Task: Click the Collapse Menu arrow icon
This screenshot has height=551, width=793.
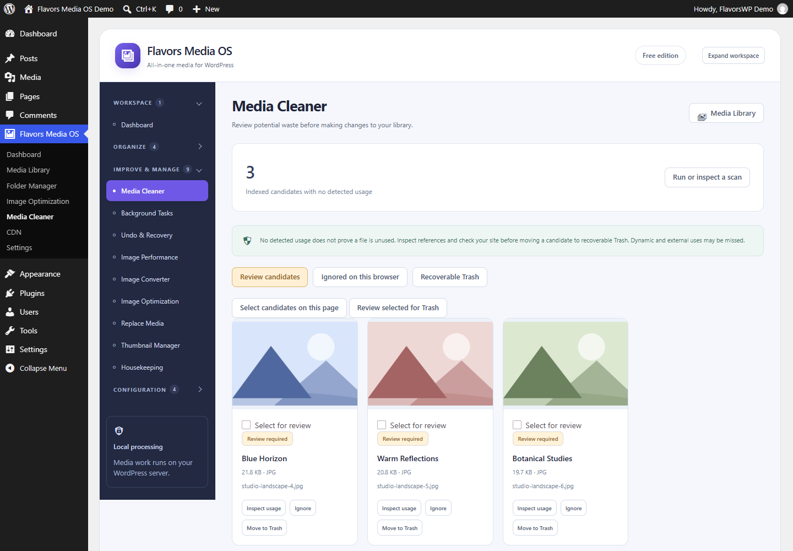Action: pos(10,368)
